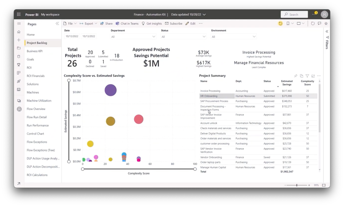
Task: Click the expand arrow at rail bottom
Action: point(19,183)
